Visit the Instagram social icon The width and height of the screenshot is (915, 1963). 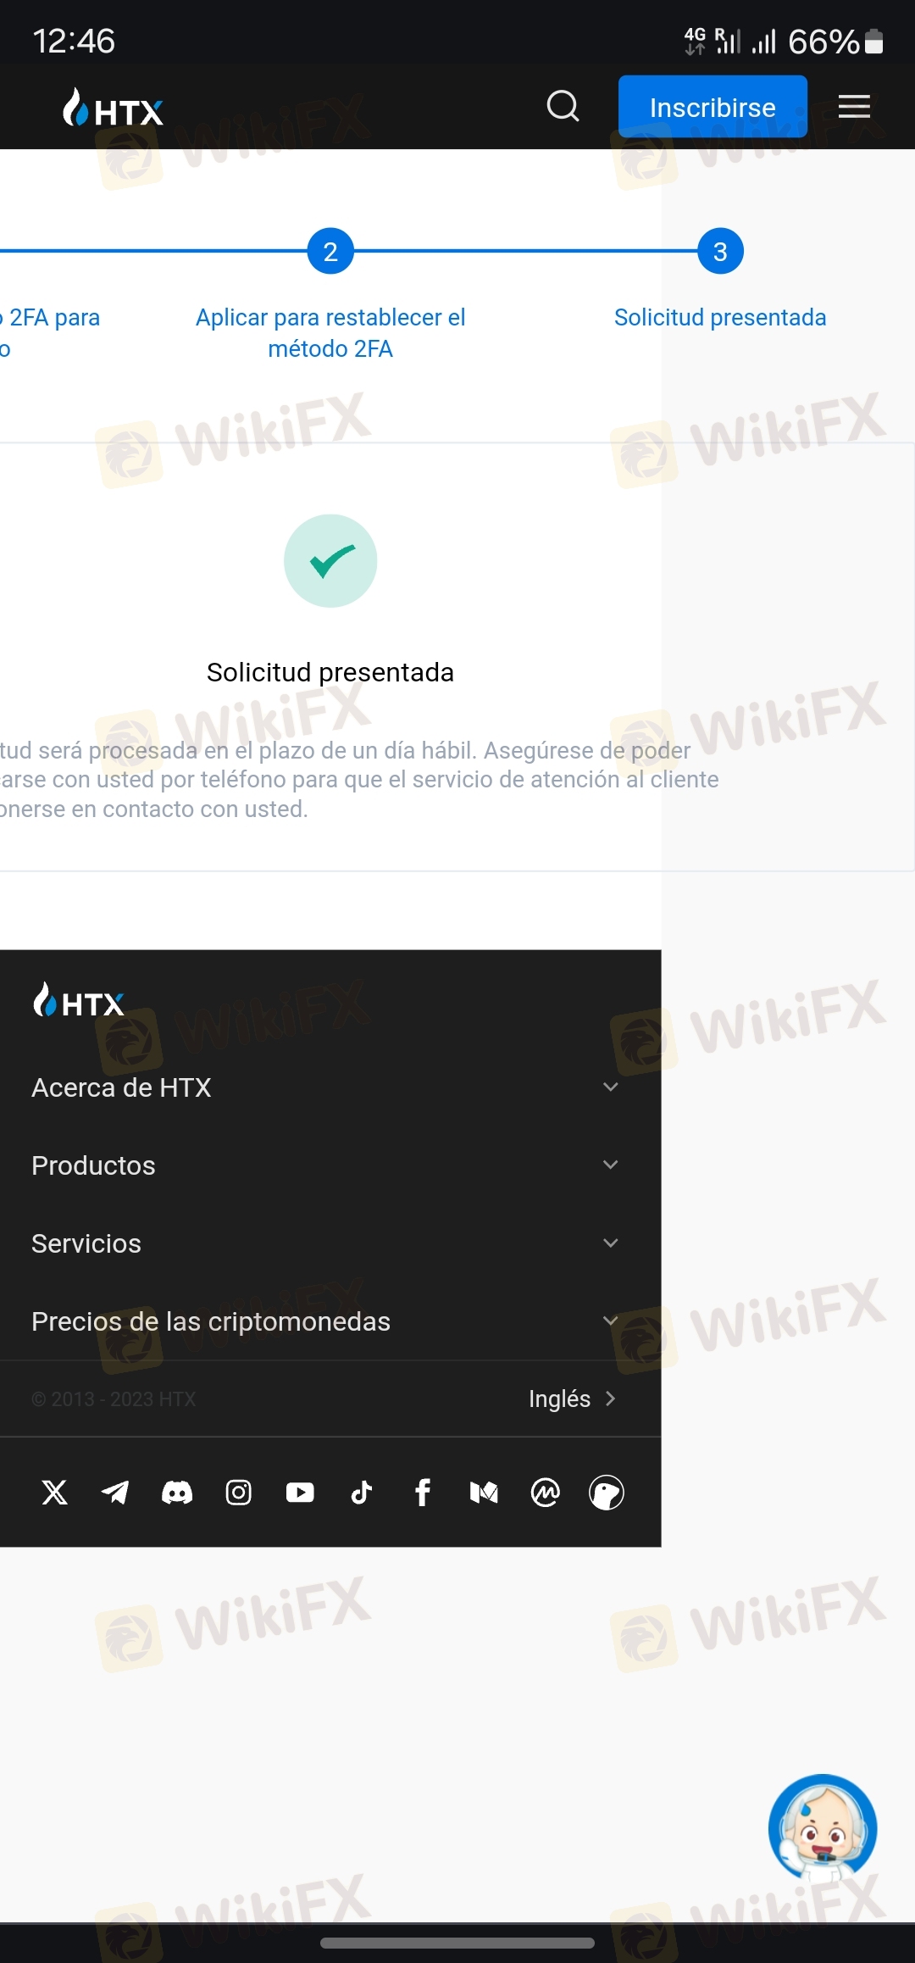239,1492
